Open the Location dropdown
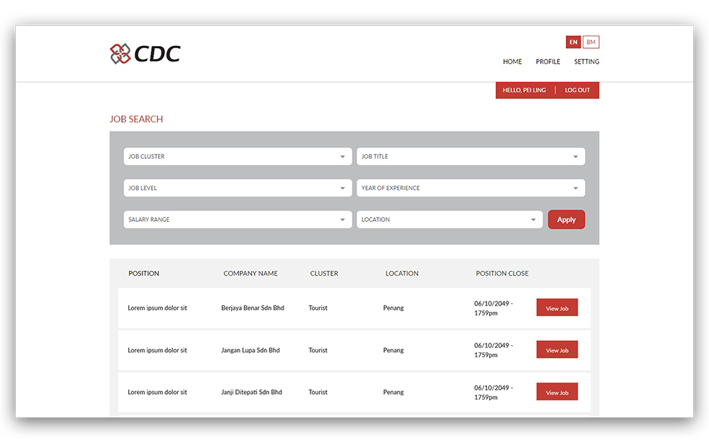709x443 pixels. tap(450, 220)
